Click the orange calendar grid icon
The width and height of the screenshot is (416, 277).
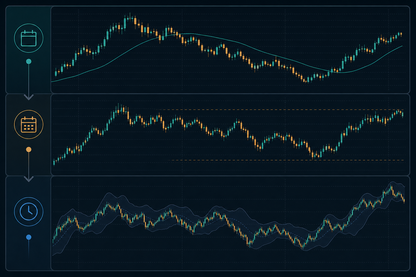click(x=29, y=124)
